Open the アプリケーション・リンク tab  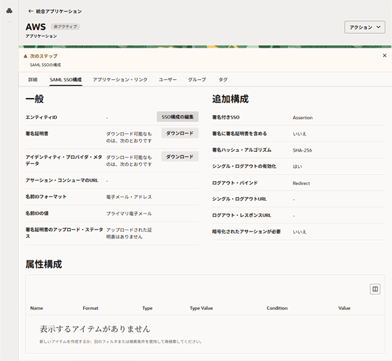coord(120,80)
